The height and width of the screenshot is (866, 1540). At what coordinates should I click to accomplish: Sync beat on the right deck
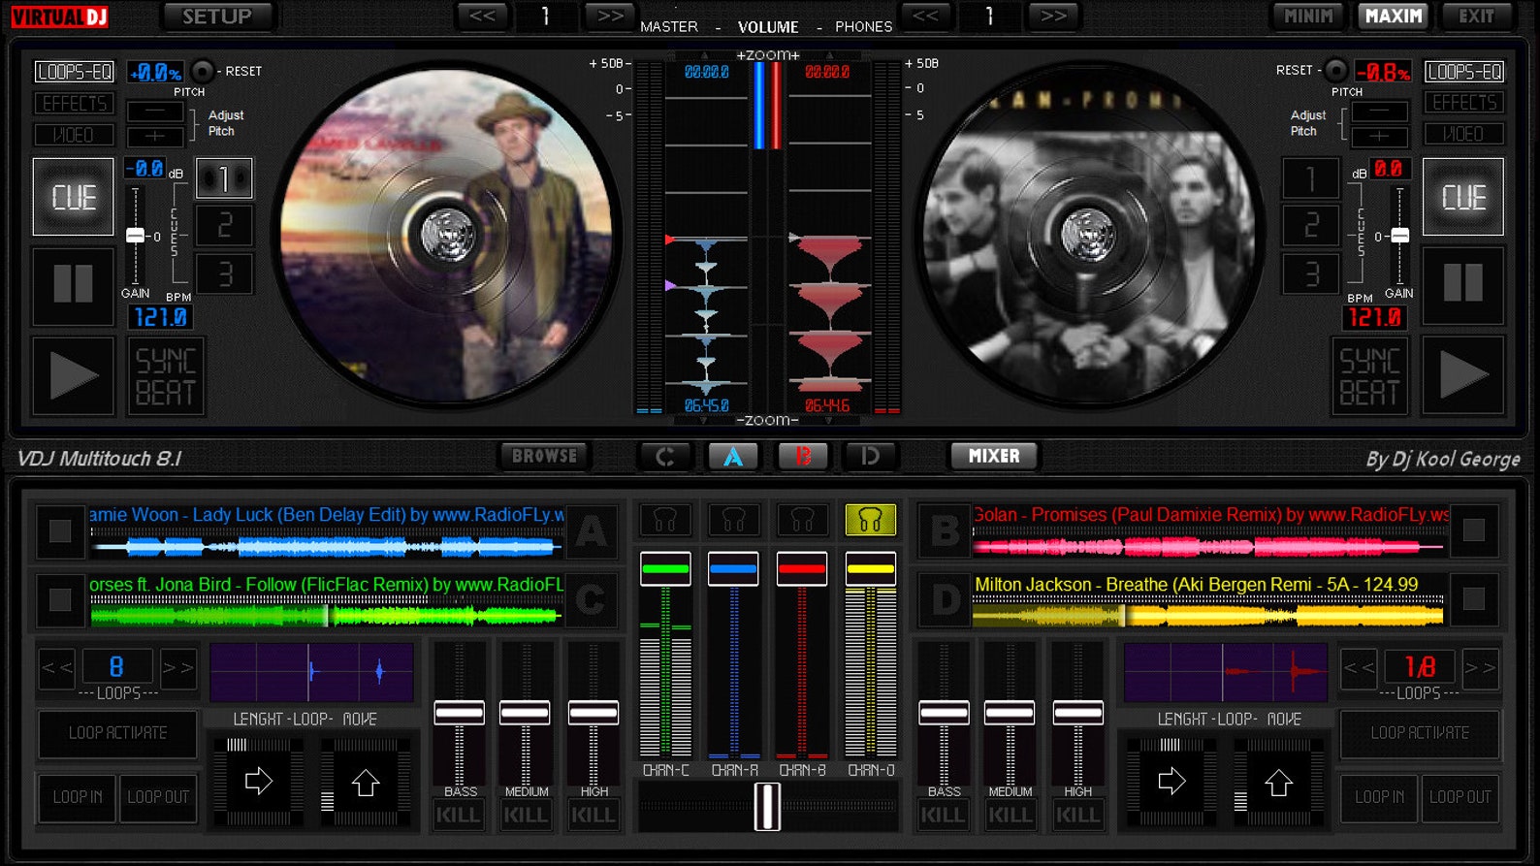pos(1369,376)
